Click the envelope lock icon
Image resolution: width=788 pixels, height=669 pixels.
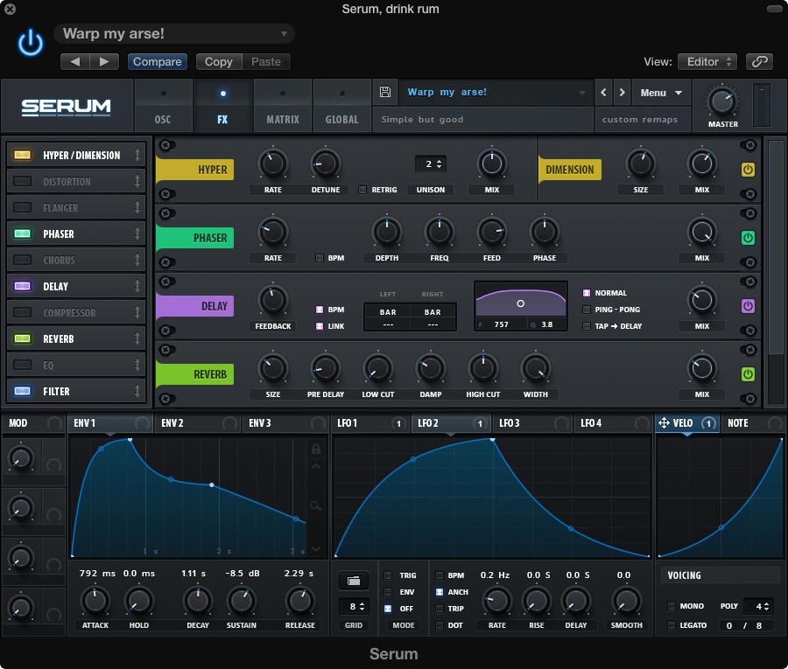click(316, 449)
